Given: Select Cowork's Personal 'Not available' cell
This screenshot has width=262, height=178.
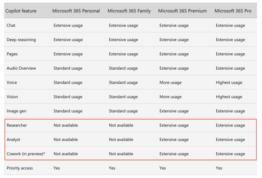Looking at the screenshot, I should [66, 154].
